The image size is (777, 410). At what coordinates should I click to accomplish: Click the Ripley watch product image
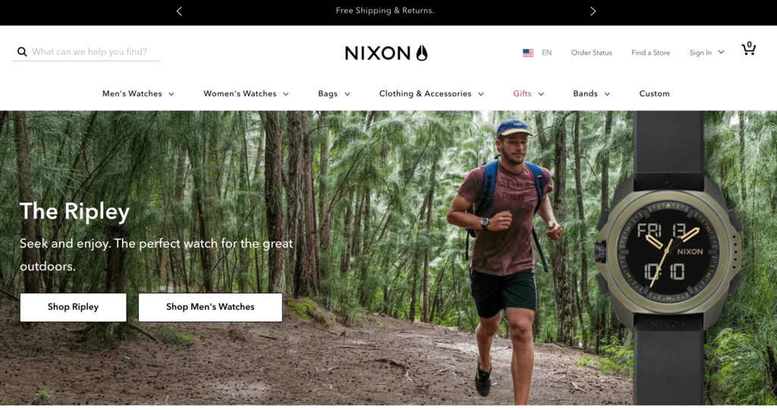tap(668, 258)
